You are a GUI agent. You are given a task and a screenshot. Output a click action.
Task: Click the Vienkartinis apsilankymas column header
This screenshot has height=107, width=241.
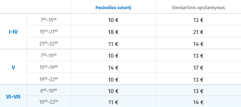198,8
